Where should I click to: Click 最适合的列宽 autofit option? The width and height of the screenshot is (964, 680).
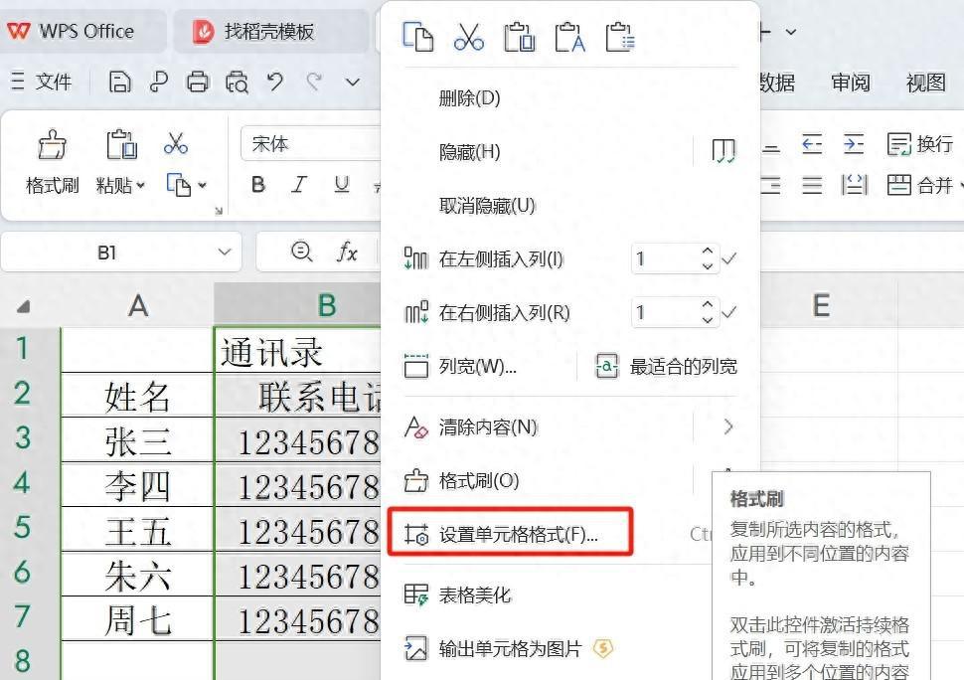[667, 367]
